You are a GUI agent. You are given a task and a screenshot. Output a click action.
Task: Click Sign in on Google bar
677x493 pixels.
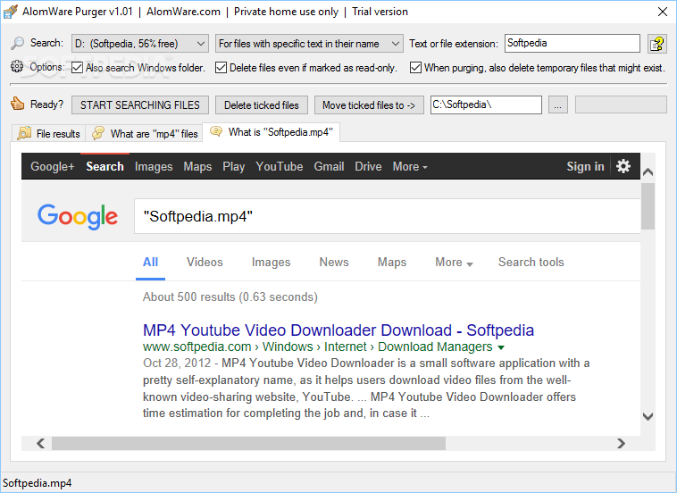585,166
